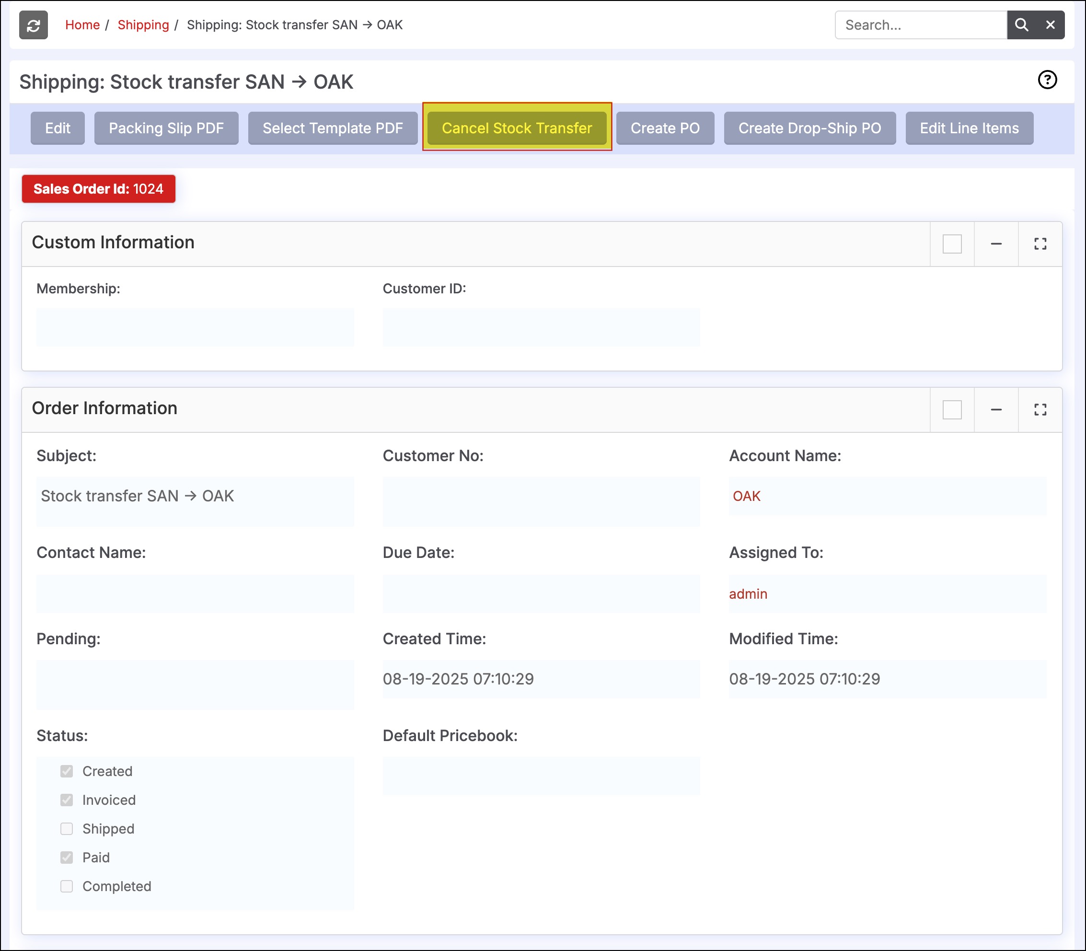The height and width of the screenshot is (951, 1086).
Task: Open the admin assigned user link
Action: tap(748, 594)
